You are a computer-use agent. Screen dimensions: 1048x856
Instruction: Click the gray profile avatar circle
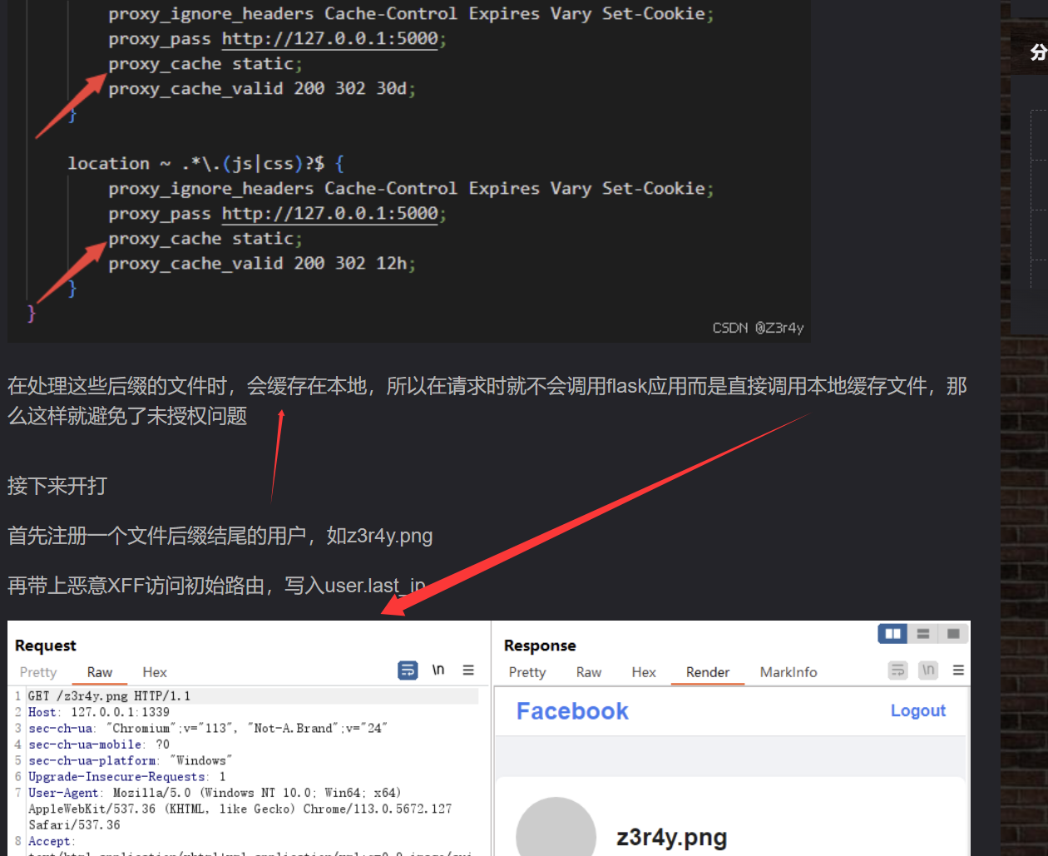click(x=556, y=827)
